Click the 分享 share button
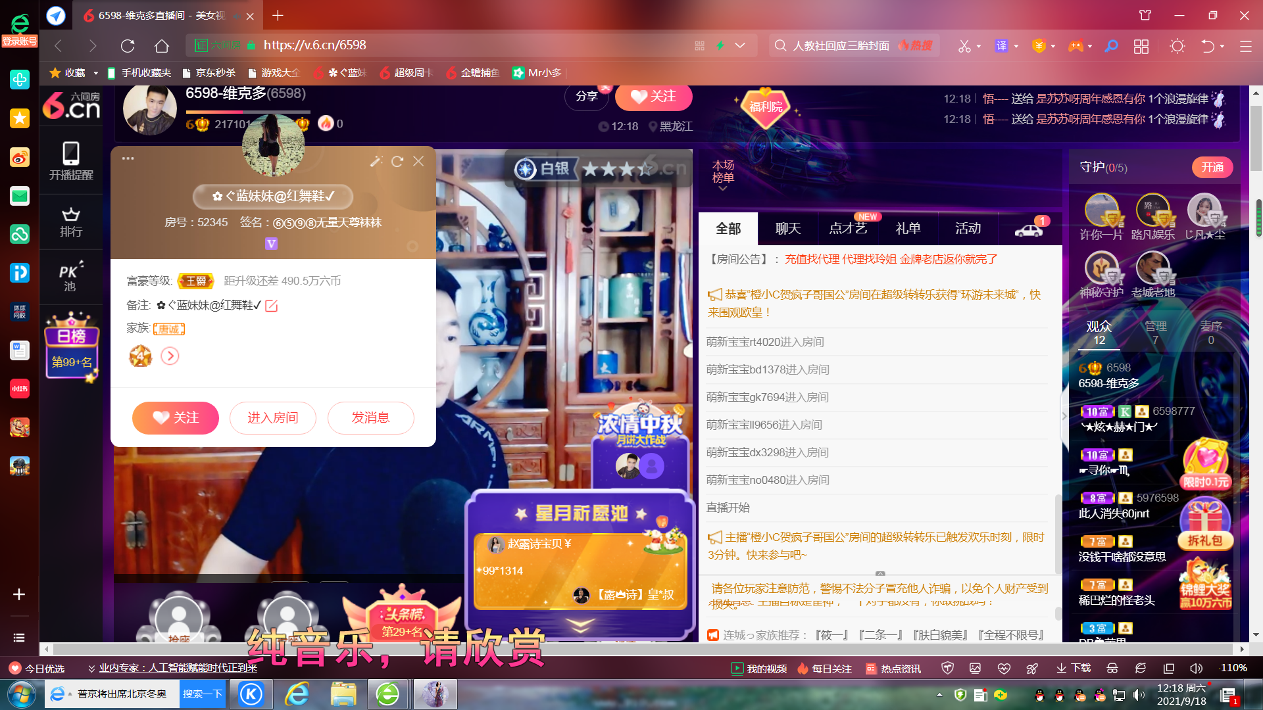Screen dimensions: 1263x710 pyautogui.click(x=587, y=97)
